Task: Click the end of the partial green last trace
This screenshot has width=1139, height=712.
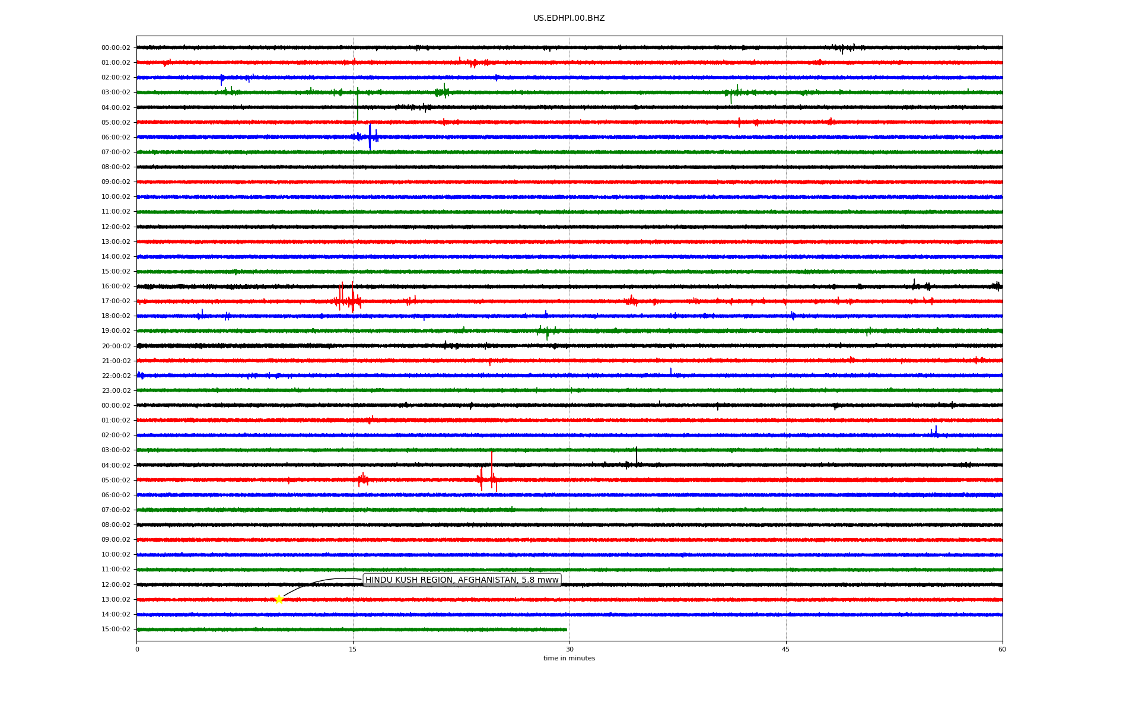Action: (x=566, y=630)
